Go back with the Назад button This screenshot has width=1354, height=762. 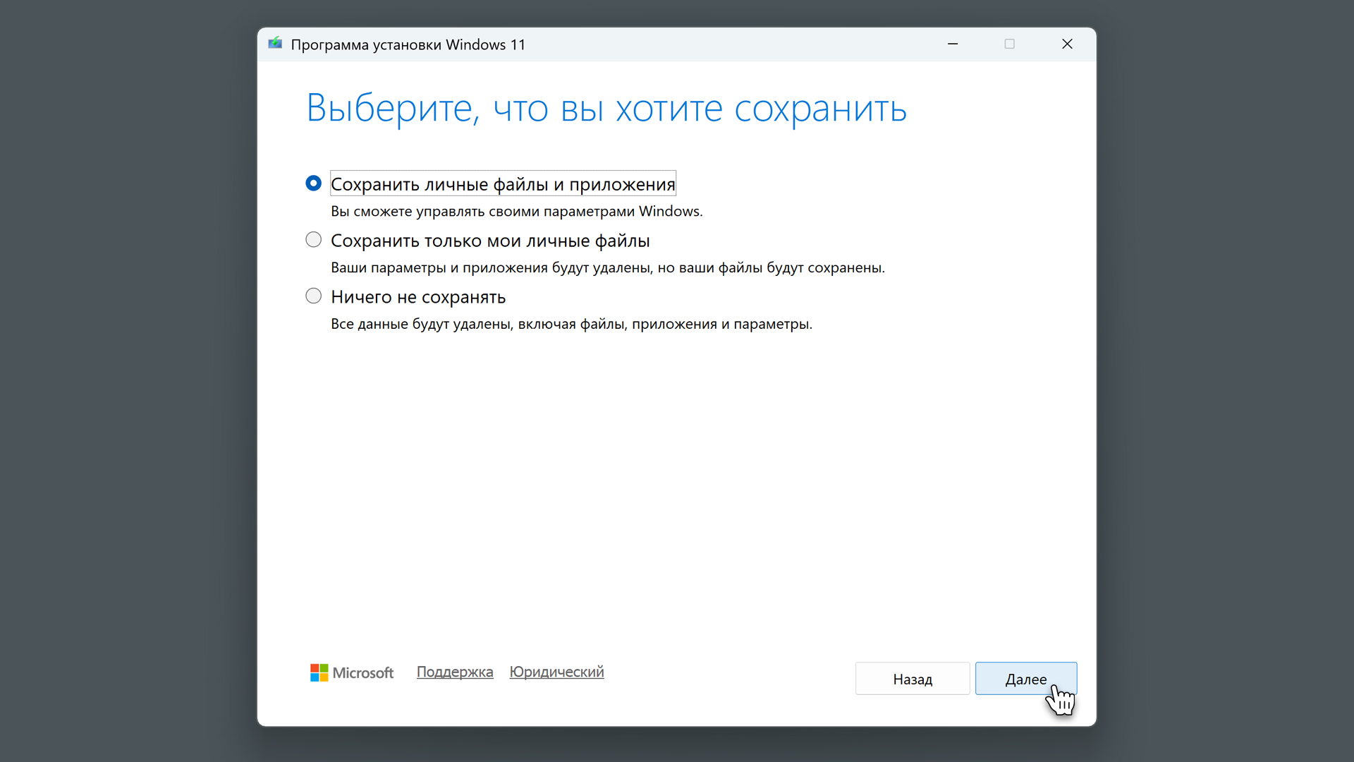click(913, 679)
